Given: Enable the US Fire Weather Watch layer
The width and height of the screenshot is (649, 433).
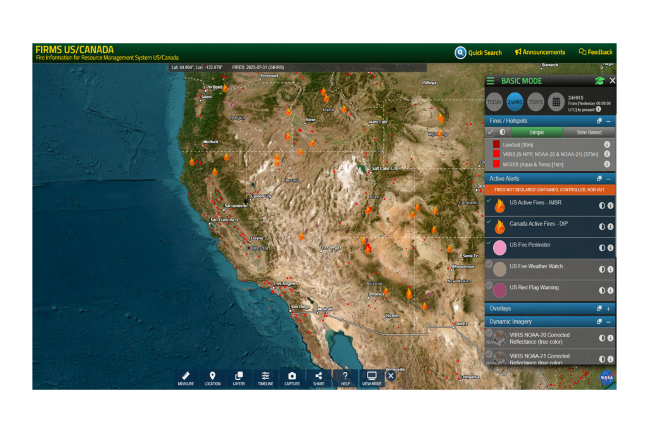Looking at the screenshot, I should [x=489, y=264].
